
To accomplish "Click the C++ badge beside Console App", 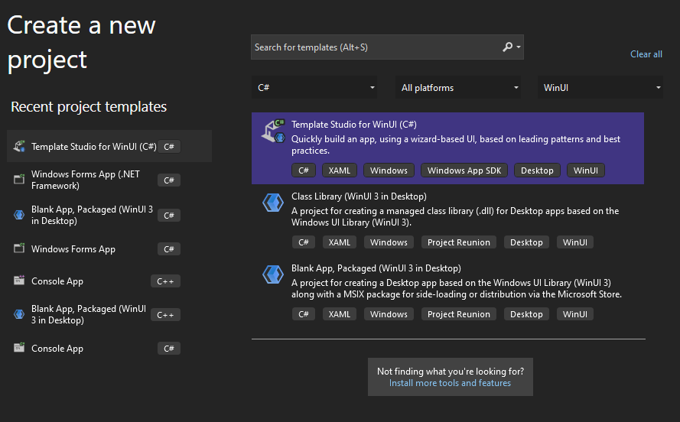I will pos(165,281).
